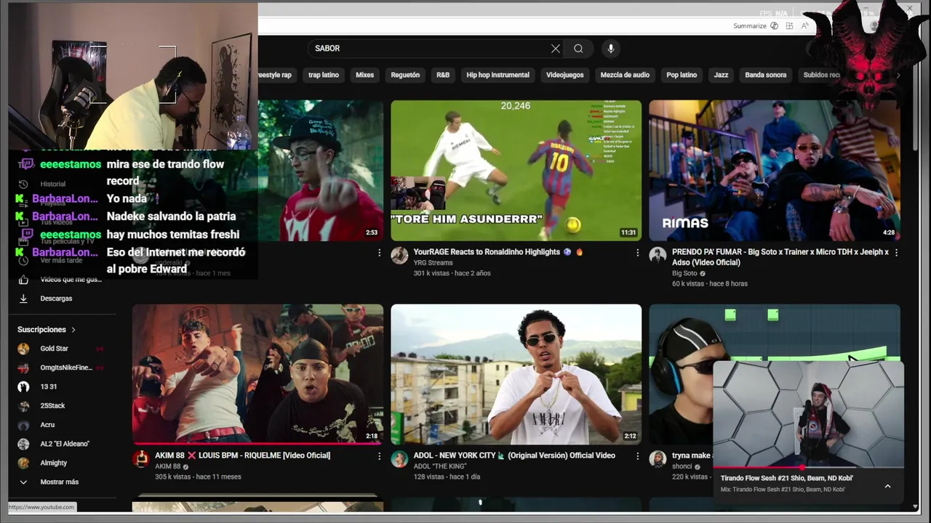Click 25Stack channel avatar in subscriptions
The image size is (931, 523).
pos(23,406)
